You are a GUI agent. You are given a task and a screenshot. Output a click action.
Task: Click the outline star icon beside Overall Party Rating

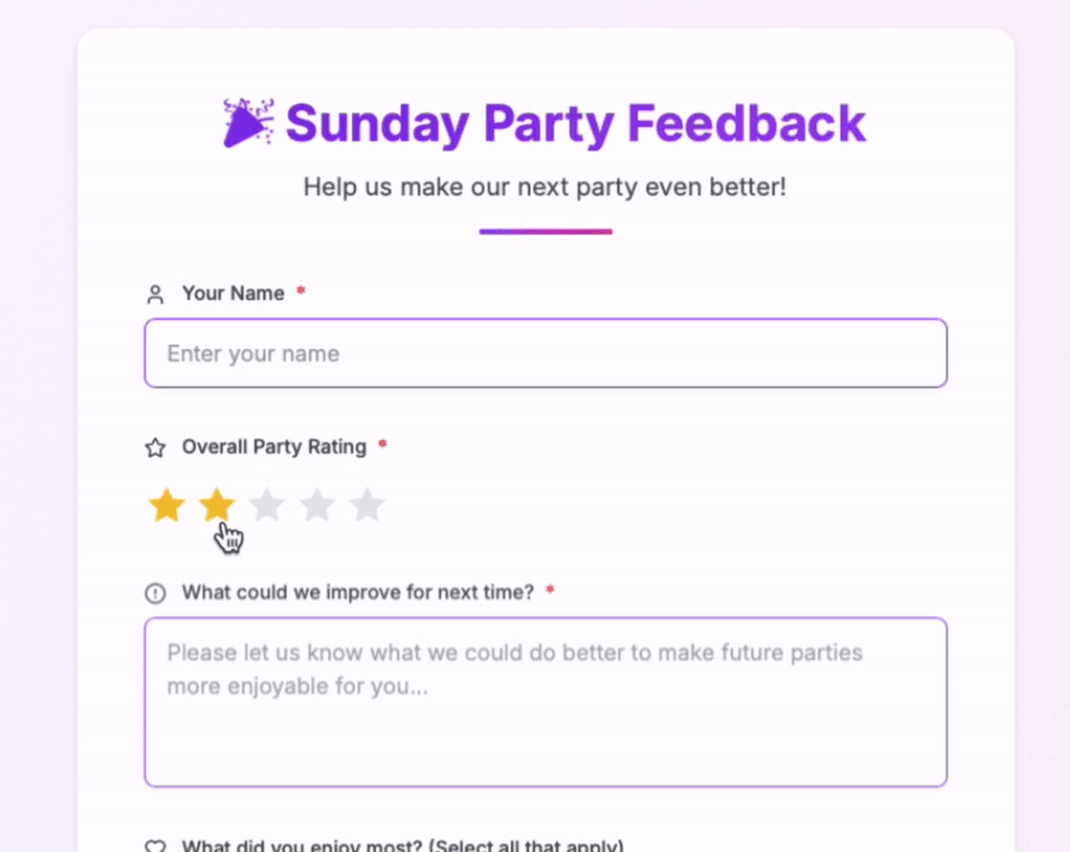click(155, 447)
